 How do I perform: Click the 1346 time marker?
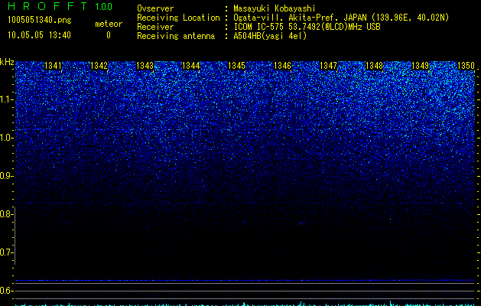(282, 66)
